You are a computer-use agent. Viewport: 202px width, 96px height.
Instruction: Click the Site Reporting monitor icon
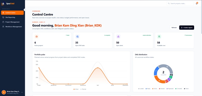tap(3, 17)
